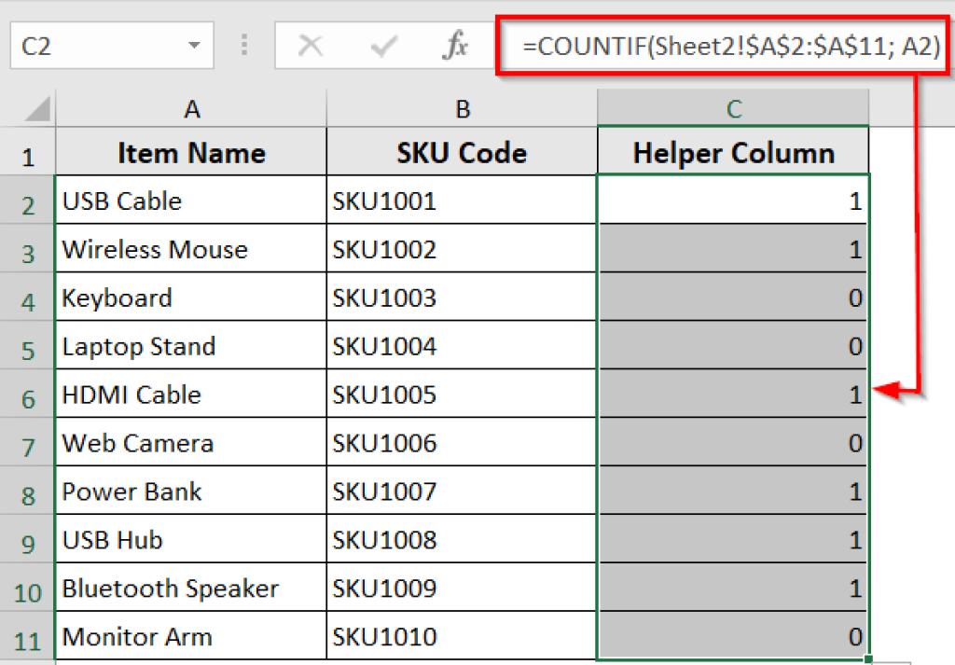
Task: Select column header A
Action: 190,109
